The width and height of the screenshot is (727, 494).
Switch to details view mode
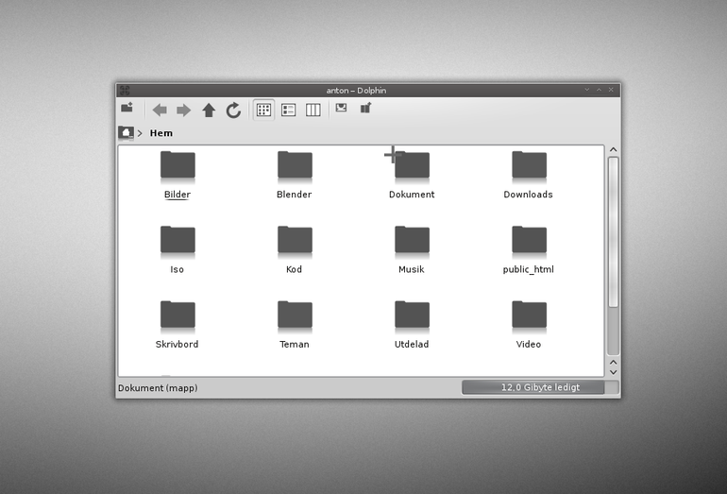pyautogui.click(x=288, y=110)
